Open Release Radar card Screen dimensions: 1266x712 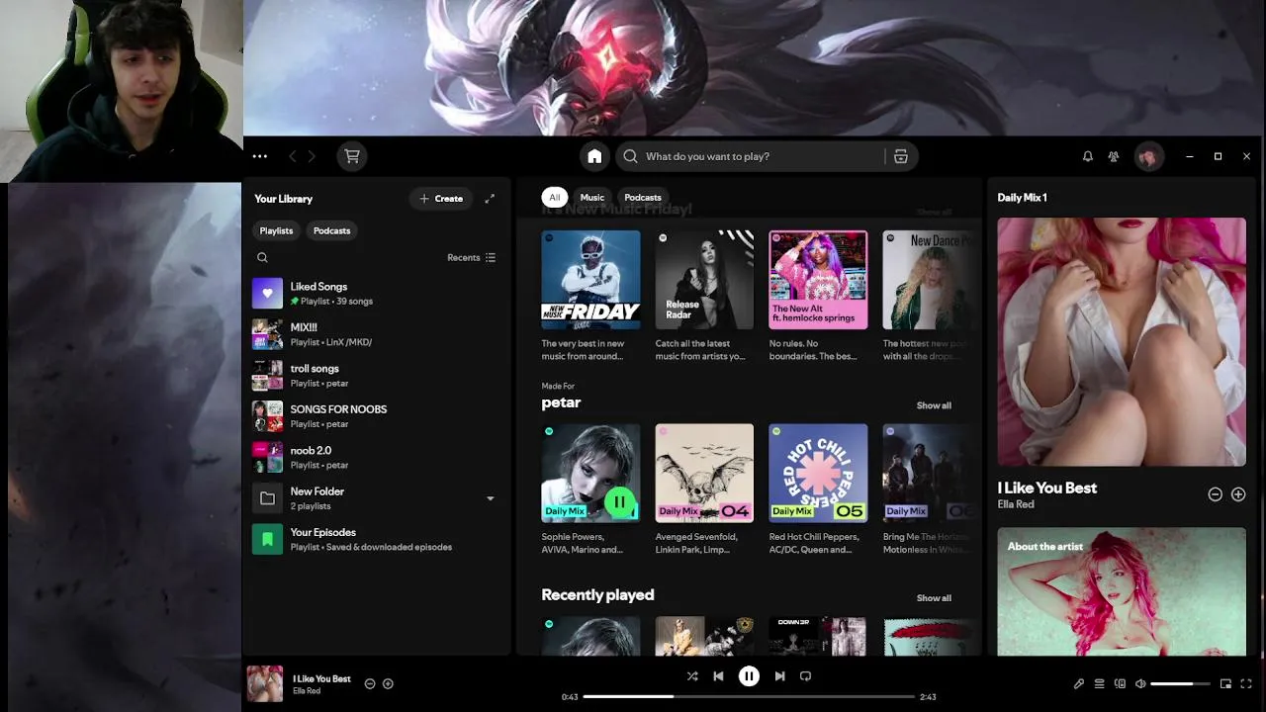704,297
